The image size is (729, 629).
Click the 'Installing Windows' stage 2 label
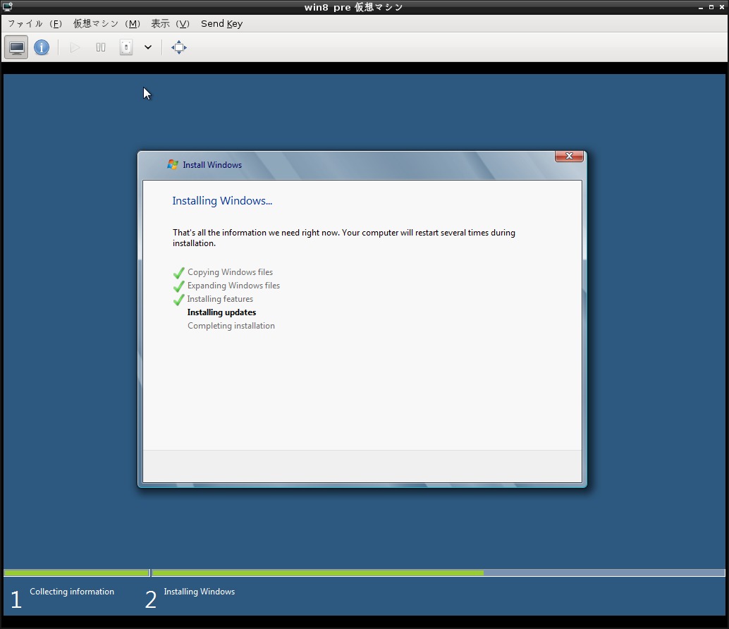200,592
